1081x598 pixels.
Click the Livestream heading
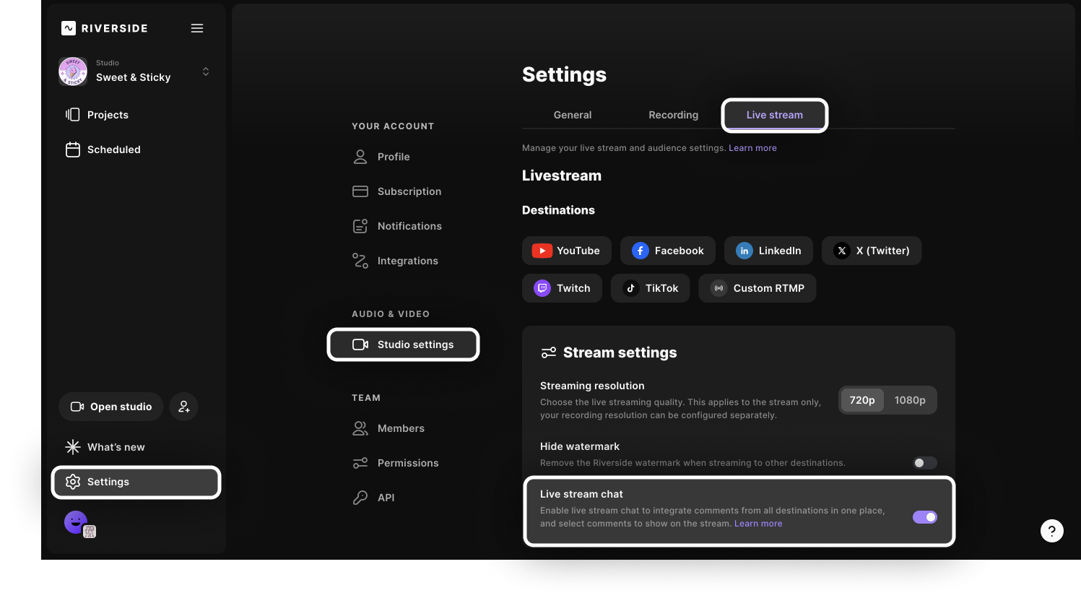coord(562,175)
